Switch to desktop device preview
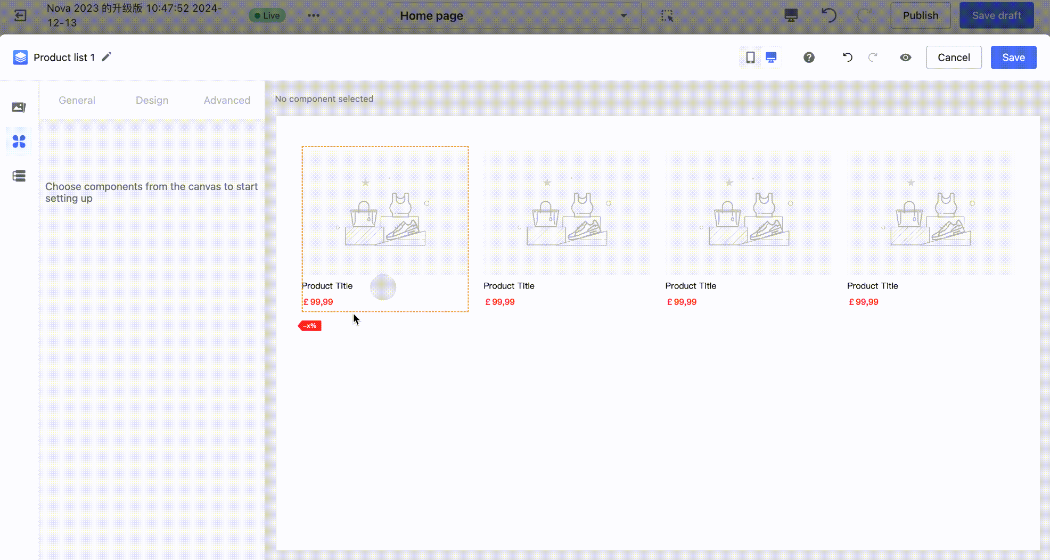 [770, 57]
